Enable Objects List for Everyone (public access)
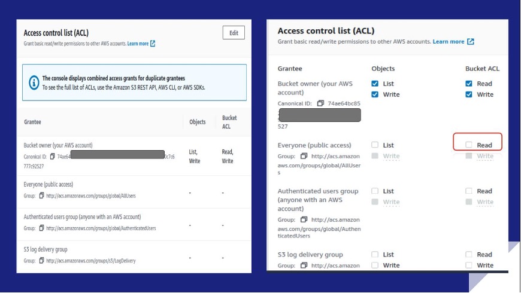 [x=375, y=145]
